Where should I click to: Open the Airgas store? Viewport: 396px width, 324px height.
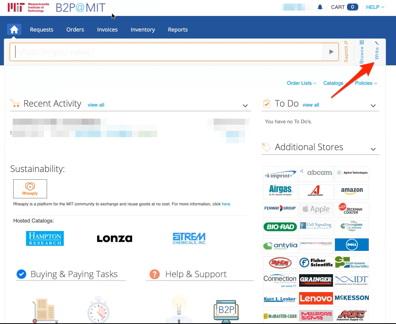pos(280,192)
